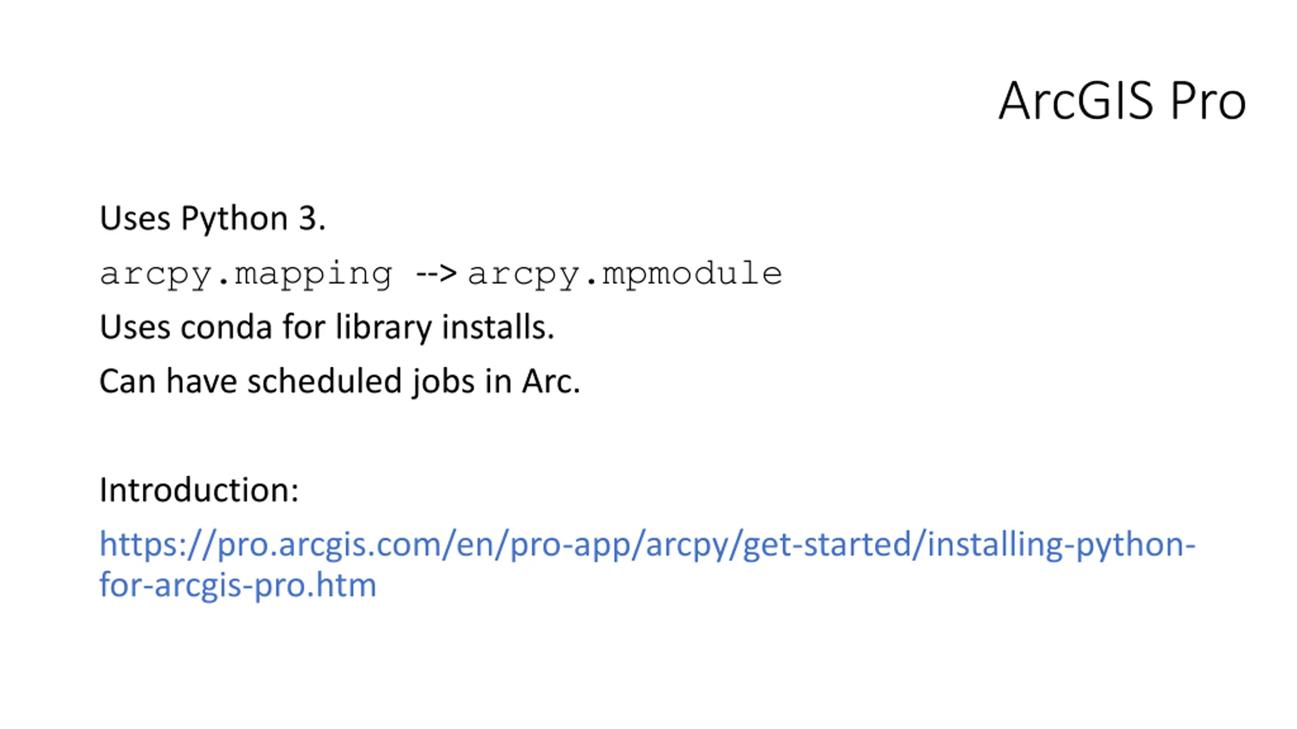Click the 'Uses conda for library installs.' line
Image resolution: width=1297 pixels, height=729 pixels.
tap(327, 327)
